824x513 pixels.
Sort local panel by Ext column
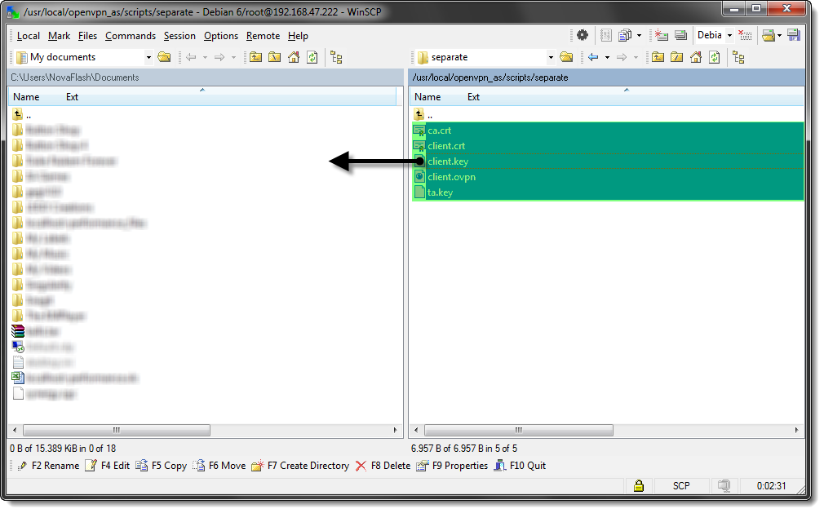coord(72,97)
